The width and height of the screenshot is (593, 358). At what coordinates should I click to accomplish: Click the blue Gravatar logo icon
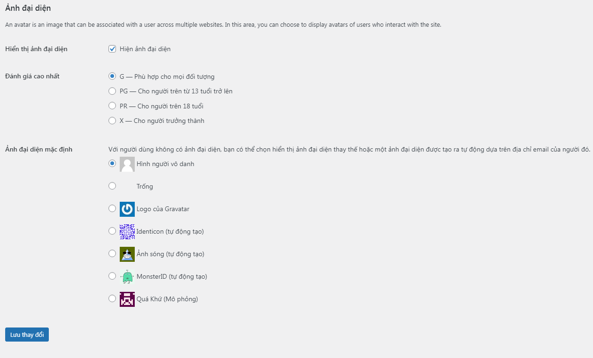[x=127, y=209]
